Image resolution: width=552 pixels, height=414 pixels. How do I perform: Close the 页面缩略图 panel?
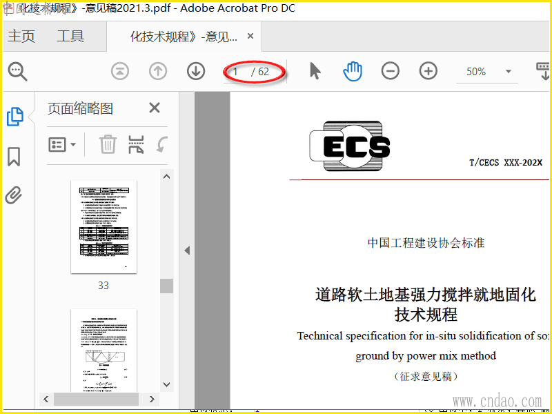coord(155,108)
